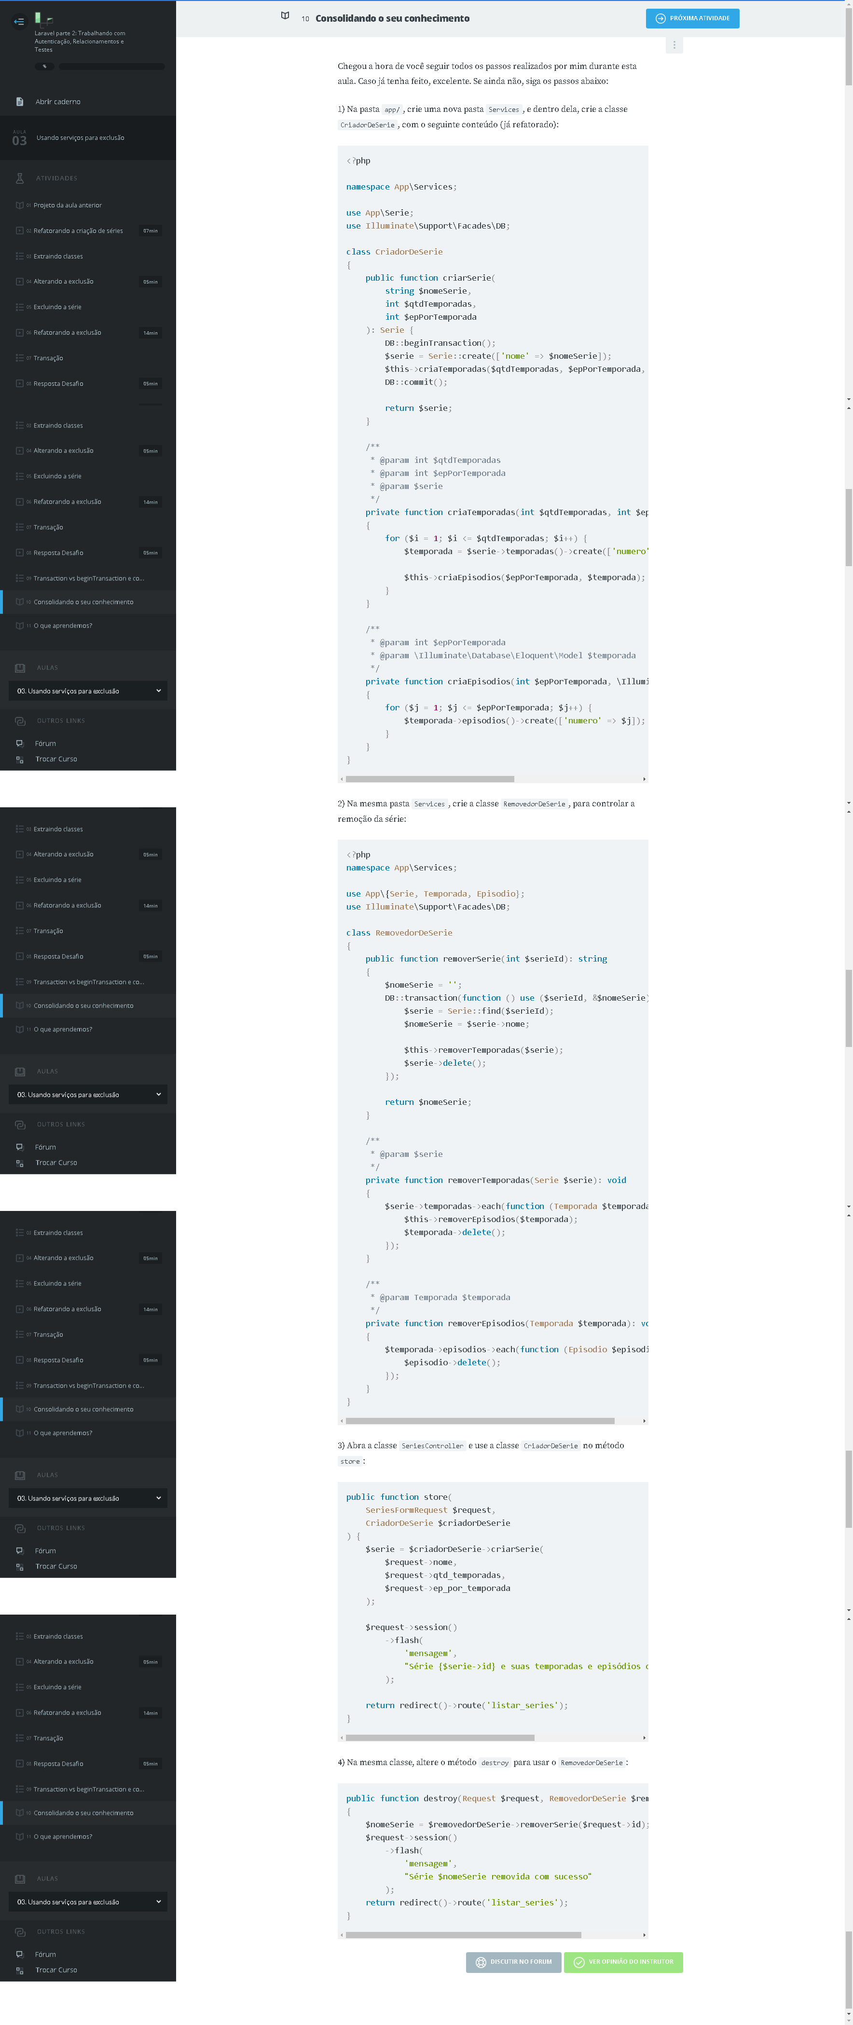Viewport: 853px width, 2025px height.
Task: Expand the topmost Aulas lesson dropdown
Action: (x=88, y=691)
